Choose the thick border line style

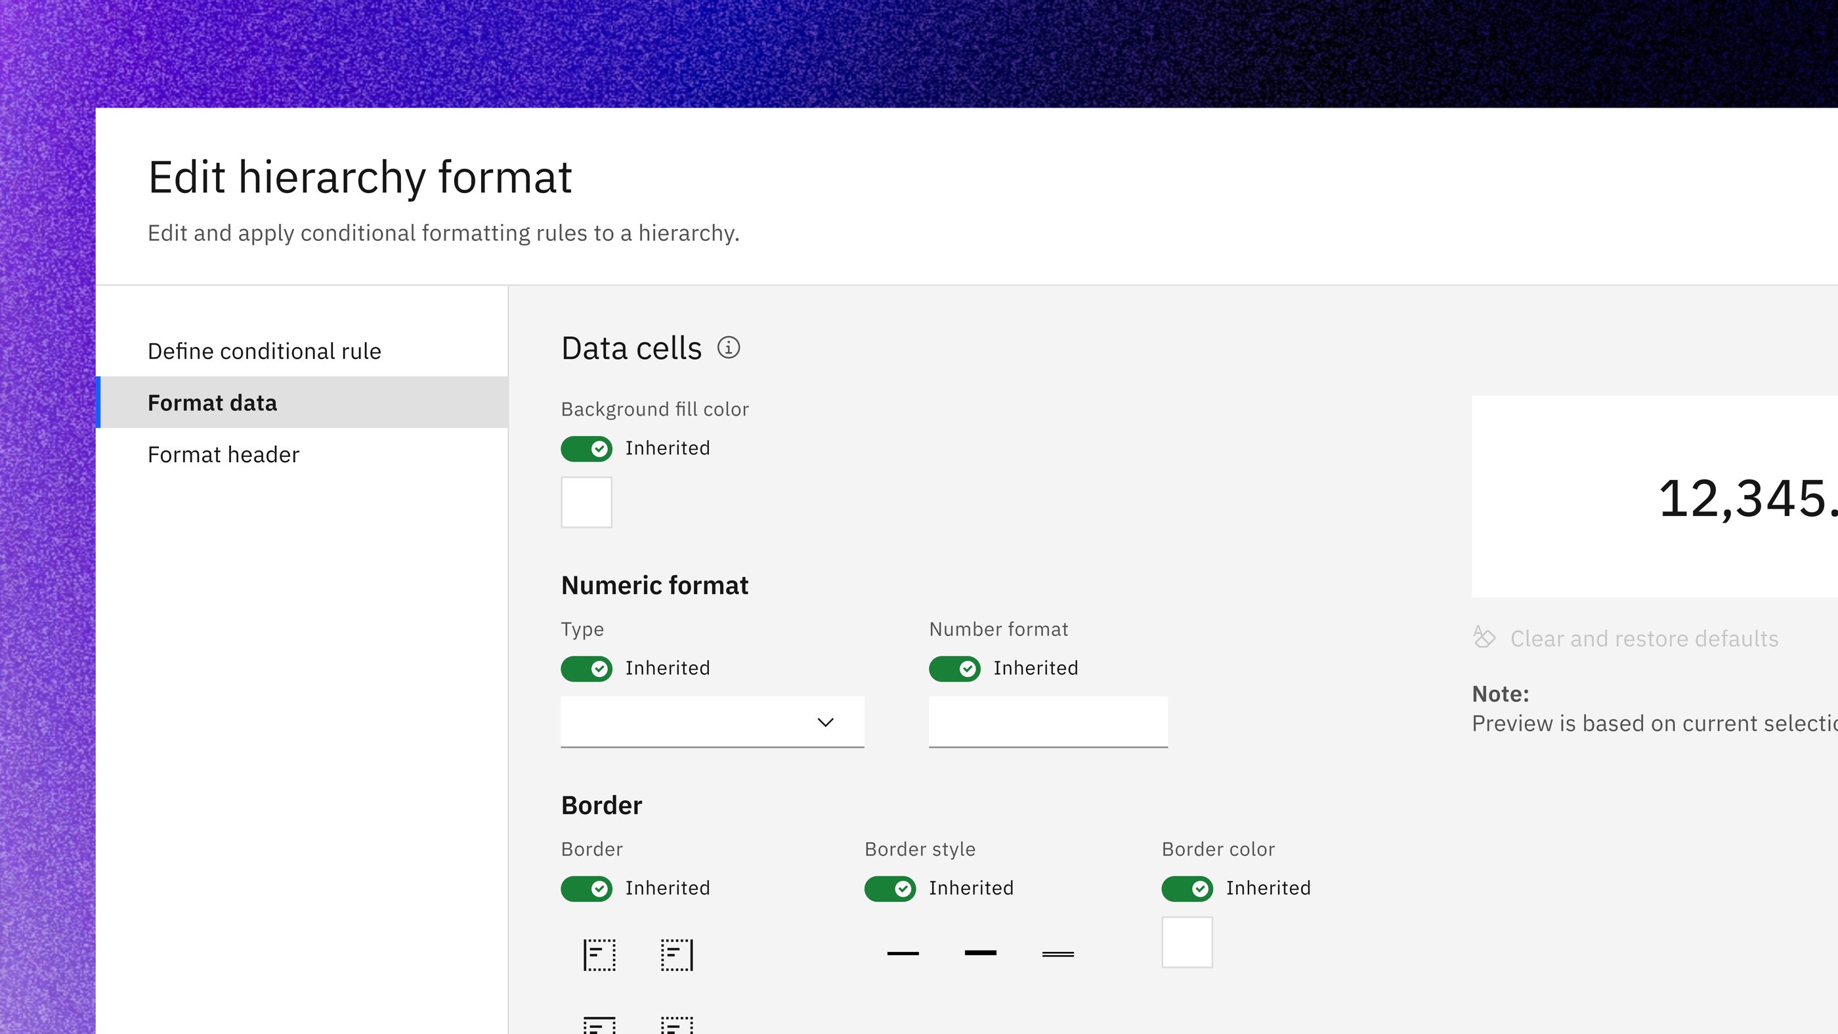[980, 953]
